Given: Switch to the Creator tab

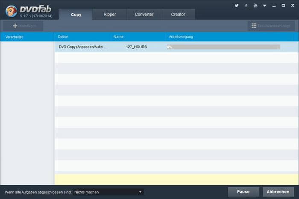Looking at the screenshot, I should (x=178, y=14).
